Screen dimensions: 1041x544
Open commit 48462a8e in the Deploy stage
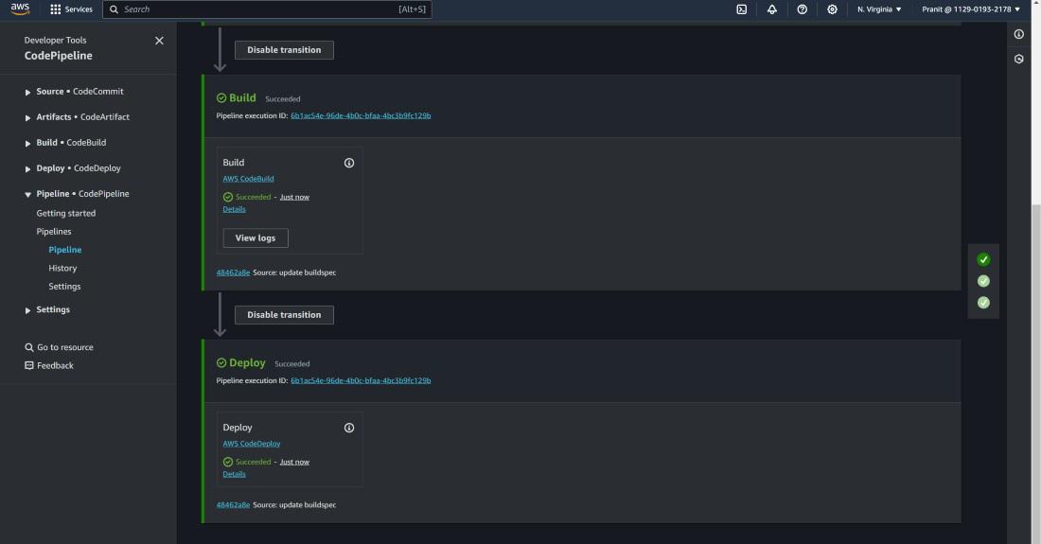(233, 505)
